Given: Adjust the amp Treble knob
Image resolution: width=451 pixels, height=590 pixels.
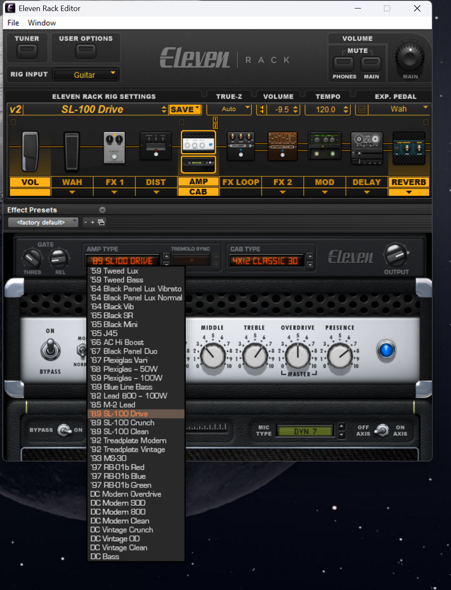Looking at the screenshot, I should click(x=255, y=356).
